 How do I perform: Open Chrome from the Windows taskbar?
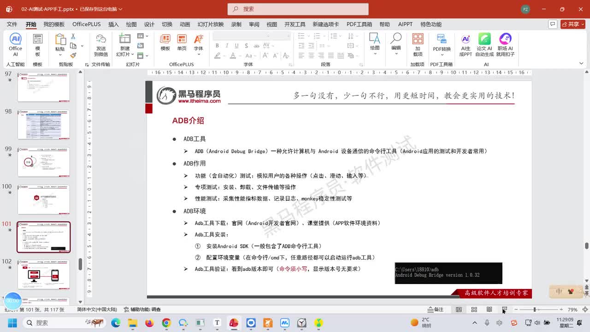click(x=166, y=323)
